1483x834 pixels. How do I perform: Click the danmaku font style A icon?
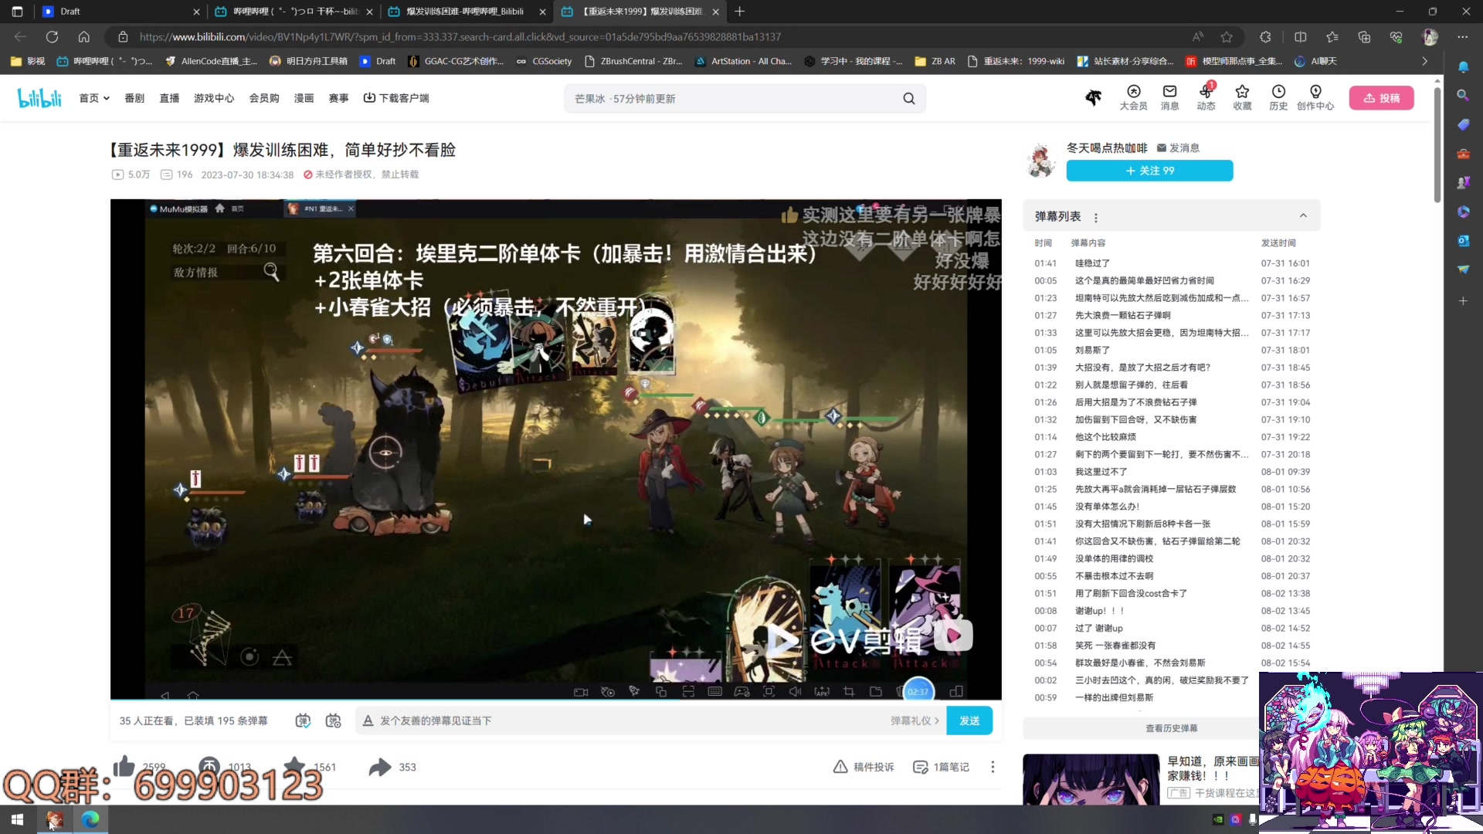pos(368,720)
